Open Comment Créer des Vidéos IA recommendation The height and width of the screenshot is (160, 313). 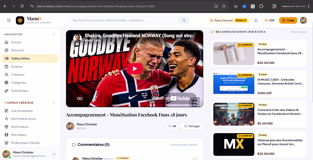pos(259,114)
